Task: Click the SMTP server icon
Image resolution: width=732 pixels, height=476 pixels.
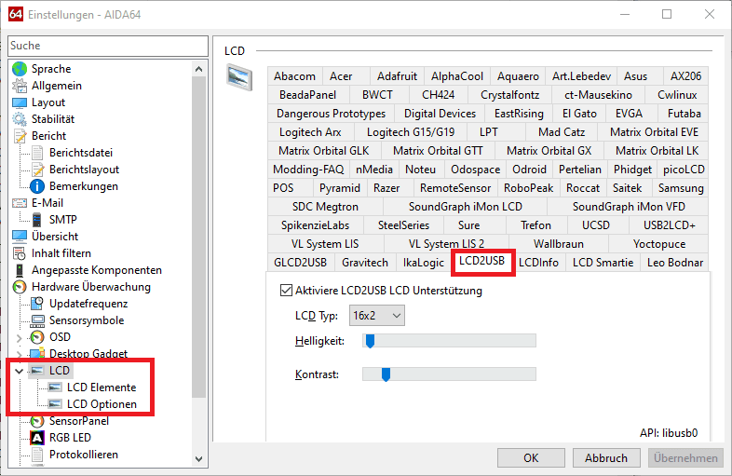Action: [37, 220]
